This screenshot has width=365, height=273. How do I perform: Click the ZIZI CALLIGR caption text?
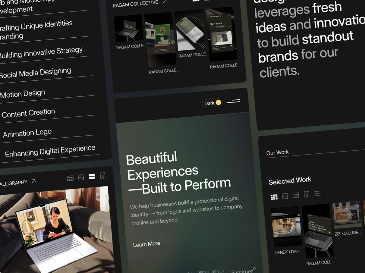click(348, 233)
